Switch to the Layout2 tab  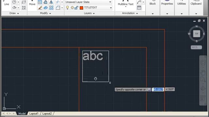tap(47, 113)
